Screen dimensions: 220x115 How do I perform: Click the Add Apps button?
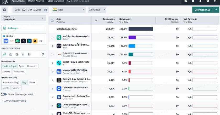[24, 28]
